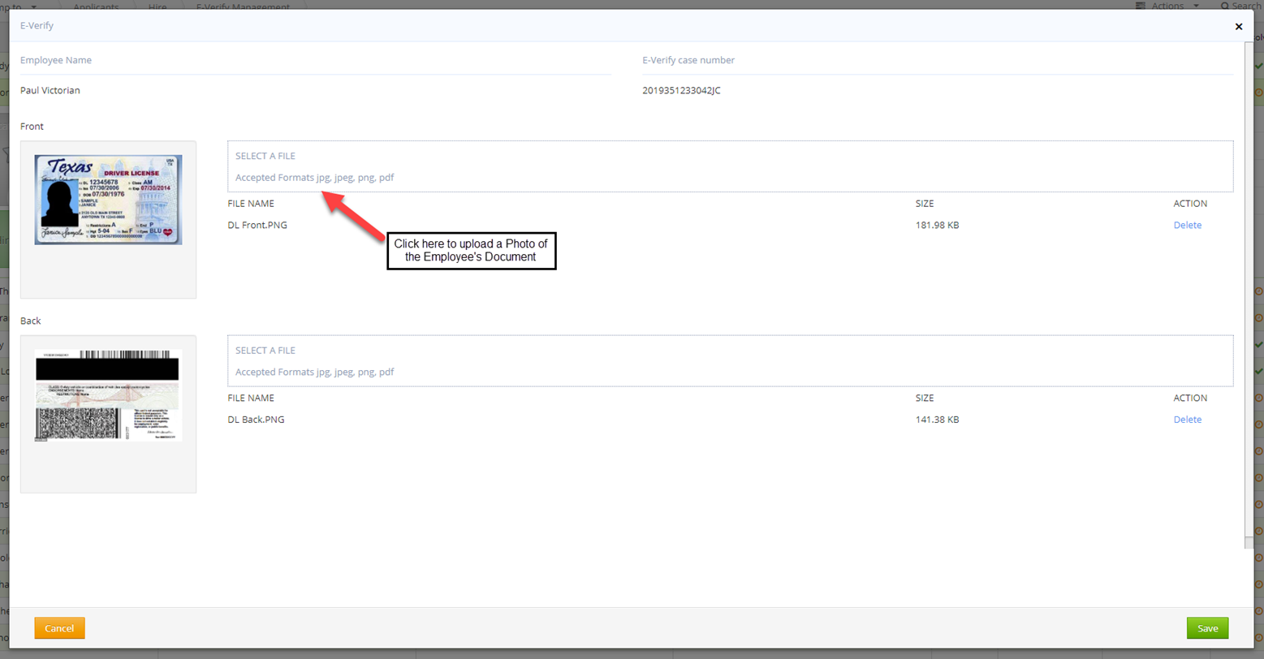Open the E-Verify Management tab

coord(243,6)
